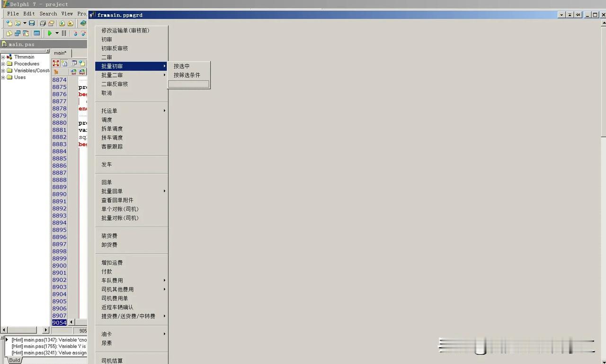This screenshot has height=364, width=606.
Task: Open the 批量二审 submenu
Action: point(132,75)
